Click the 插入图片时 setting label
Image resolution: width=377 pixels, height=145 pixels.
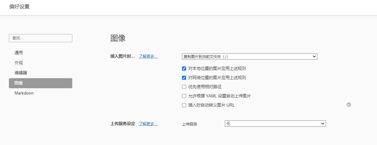(122, 56)
